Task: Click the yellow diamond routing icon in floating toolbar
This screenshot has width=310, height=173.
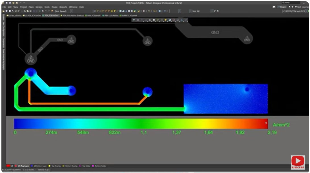Action: (166, 20)
